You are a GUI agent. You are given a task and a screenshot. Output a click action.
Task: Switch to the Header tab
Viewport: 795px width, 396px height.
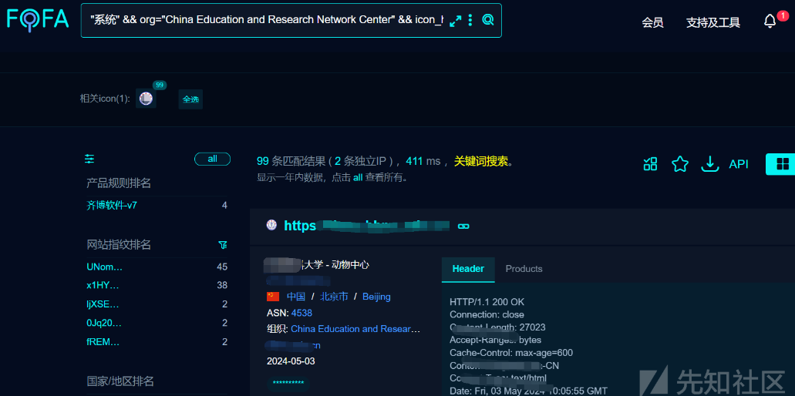tap(468, 269)
